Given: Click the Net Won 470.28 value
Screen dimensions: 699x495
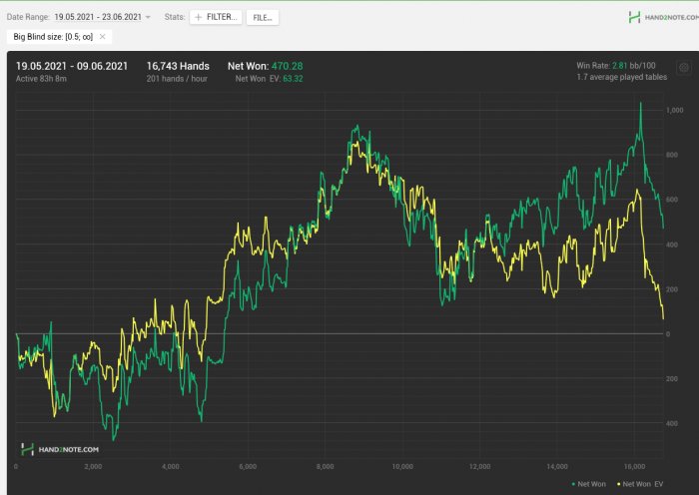Looking at the screenshot, I should point(287,65).
